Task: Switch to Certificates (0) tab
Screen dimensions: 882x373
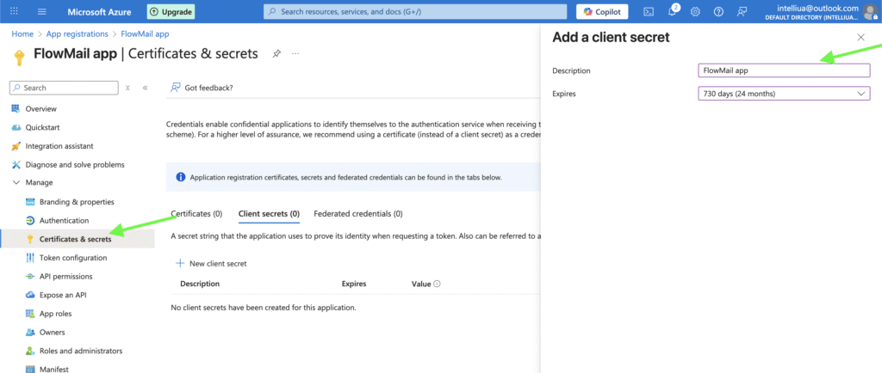Action: [x=197, y=214]
